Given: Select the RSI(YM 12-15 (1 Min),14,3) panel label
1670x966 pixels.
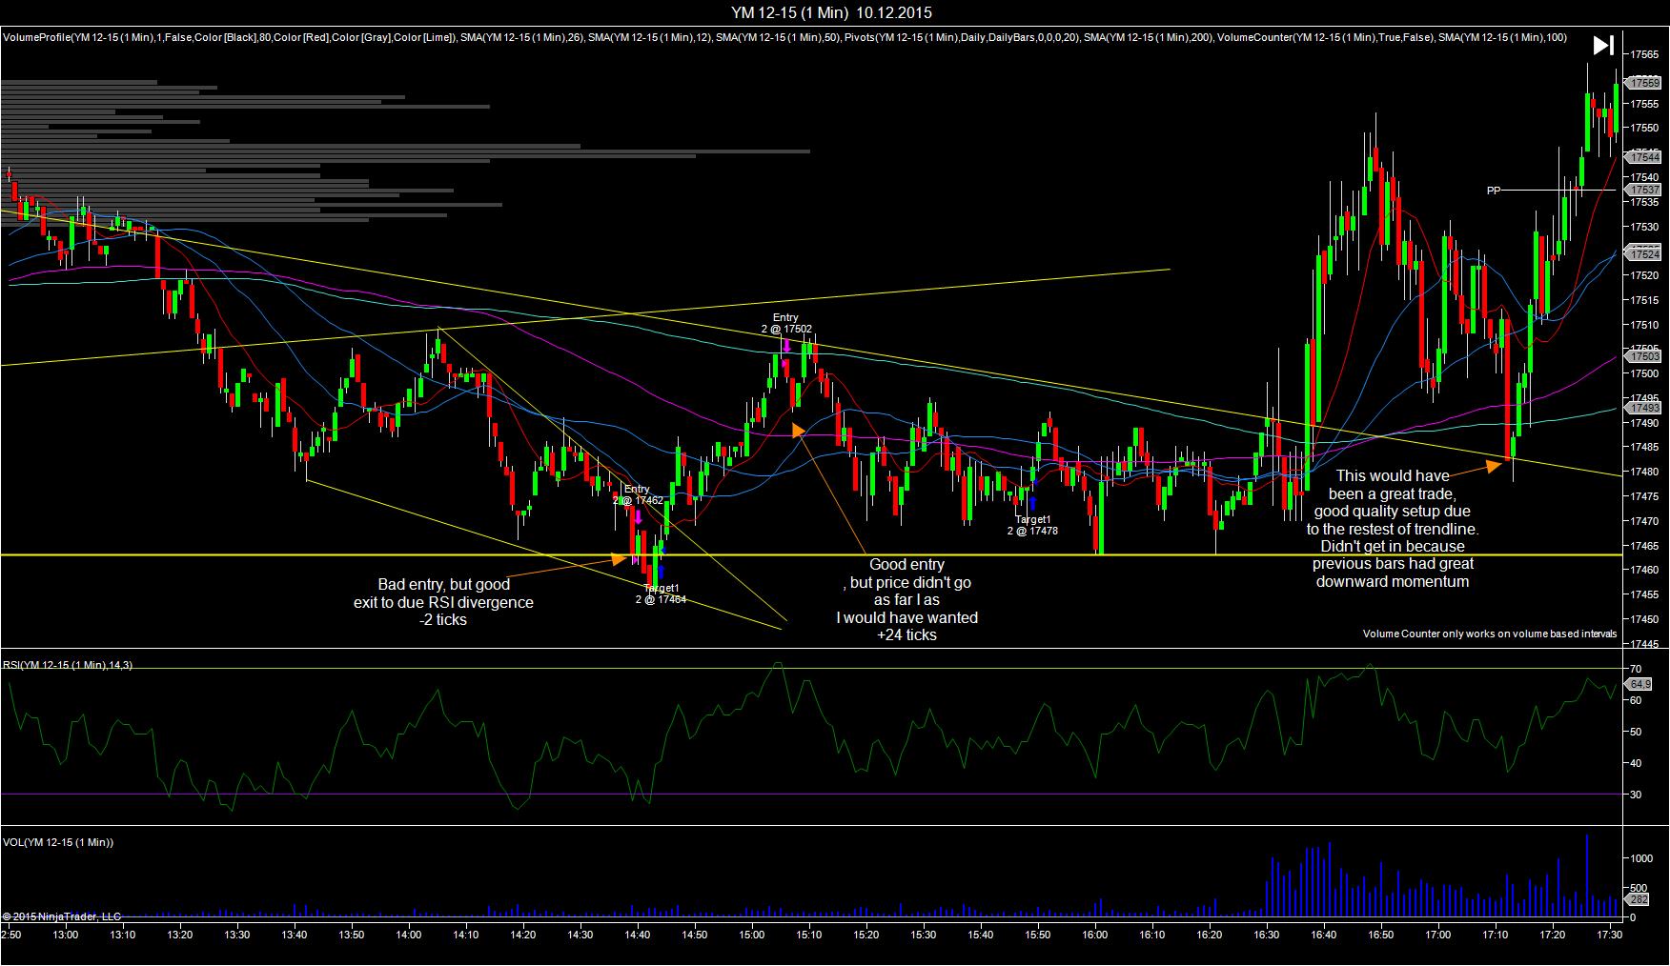Looking at the screenshot, I should click(68, 665).
